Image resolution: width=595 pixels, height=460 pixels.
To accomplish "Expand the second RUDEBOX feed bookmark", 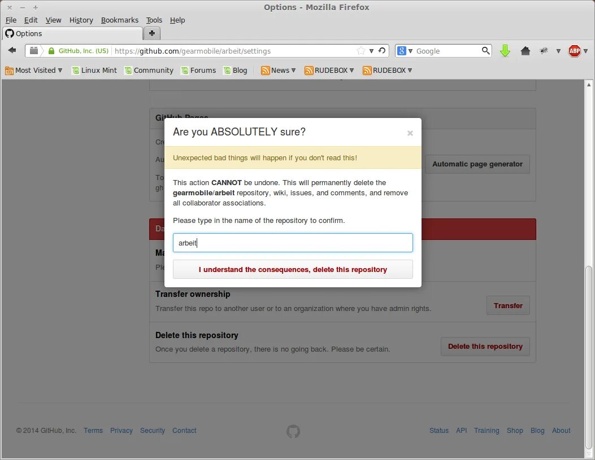I will coord(388,70).
